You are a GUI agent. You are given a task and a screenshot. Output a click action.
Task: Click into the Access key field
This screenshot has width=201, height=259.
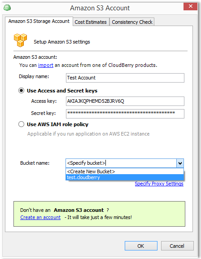(125, 101)
